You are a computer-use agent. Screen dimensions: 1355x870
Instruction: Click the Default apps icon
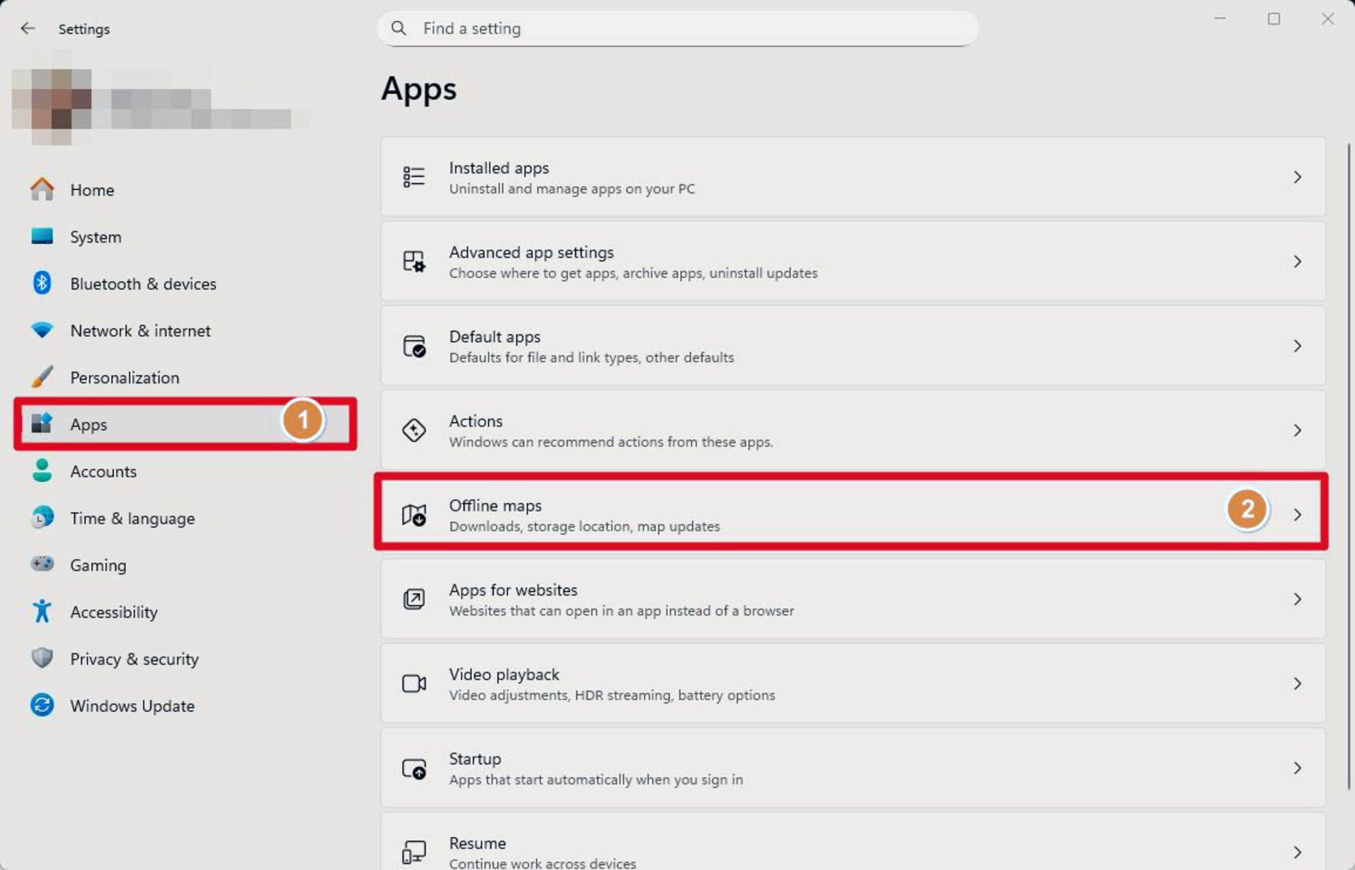[x=414, y=346]
